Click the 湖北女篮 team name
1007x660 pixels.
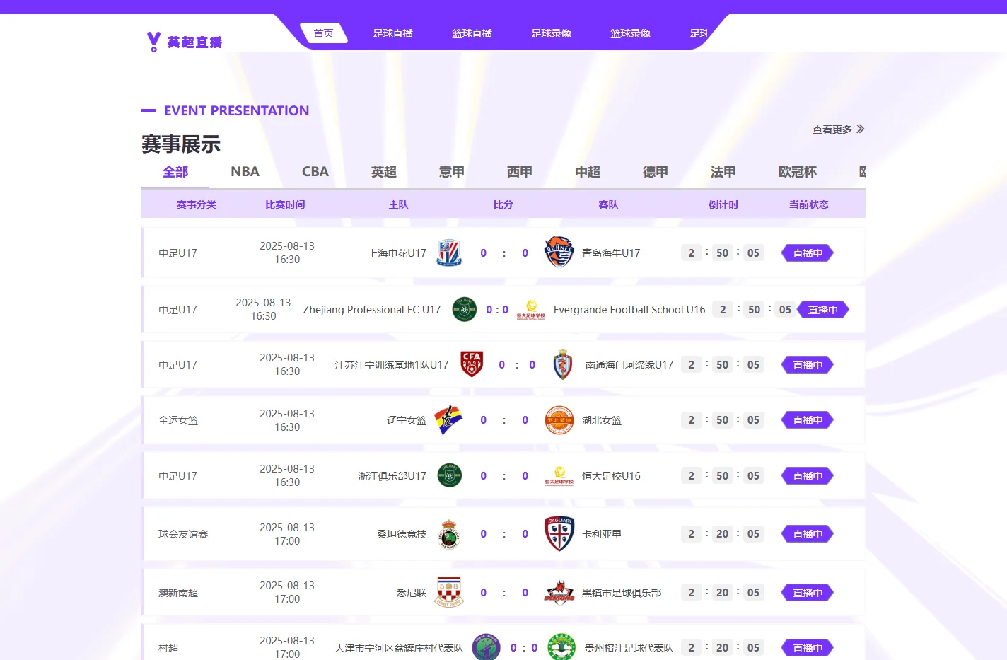pyautogui.click(x=602, y=420)
